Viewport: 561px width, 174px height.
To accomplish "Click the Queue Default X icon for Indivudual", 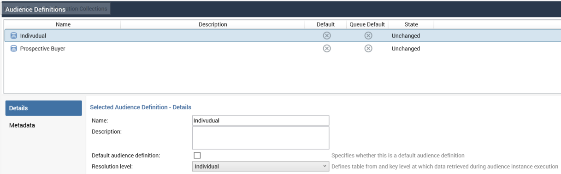I will [x=368, y=36].
